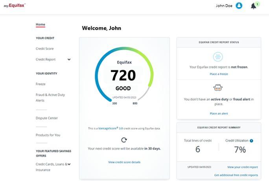Click the UPDATED 04/05/2023 text under gauge
This screenshot has height=181, width=269.
coord(124,98)
